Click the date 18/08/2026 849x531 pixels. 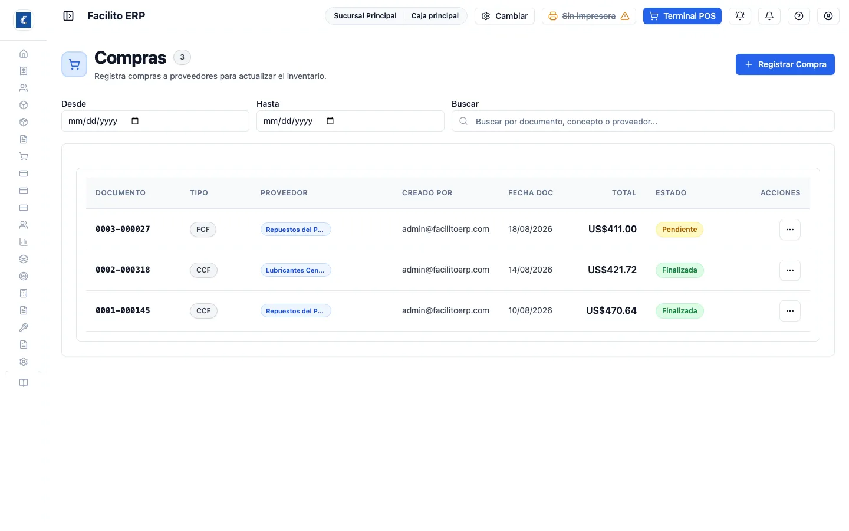click(530, 229)
